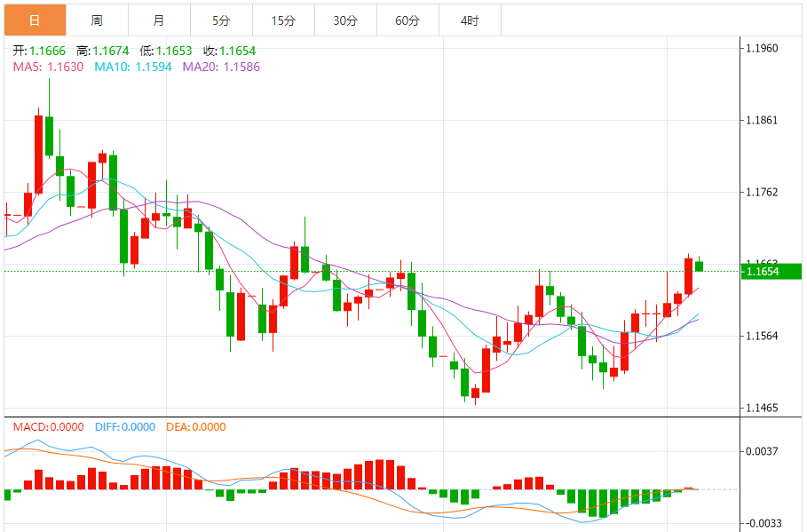Click the MACD:0.0000 indicator label

(48, 427)
